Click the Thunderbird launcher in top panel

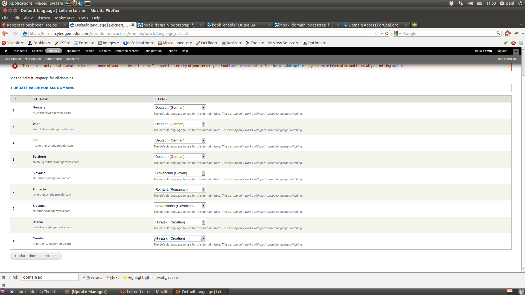[x=81, y=3]
